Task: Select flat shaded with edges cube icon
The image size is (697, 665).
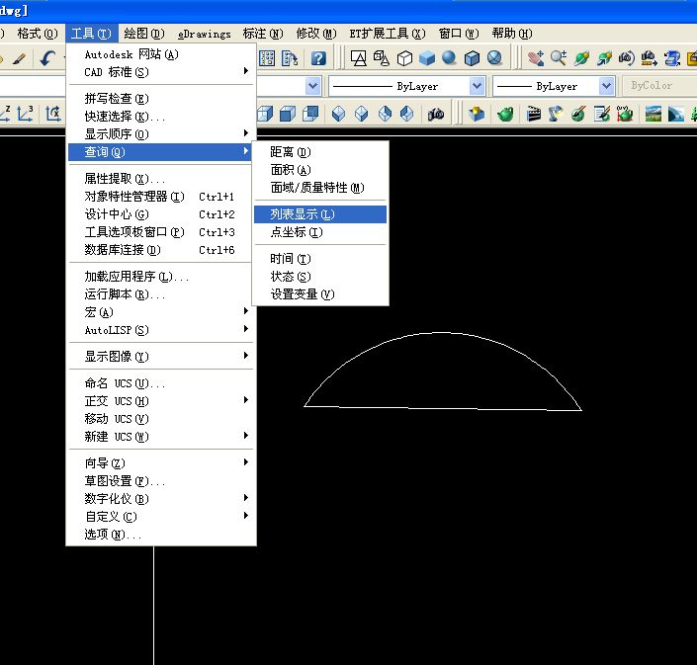Action: (x=472, y=58)
